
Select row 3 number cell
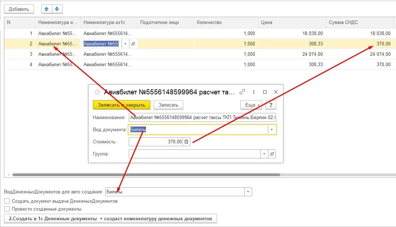(x=20, y=54)
